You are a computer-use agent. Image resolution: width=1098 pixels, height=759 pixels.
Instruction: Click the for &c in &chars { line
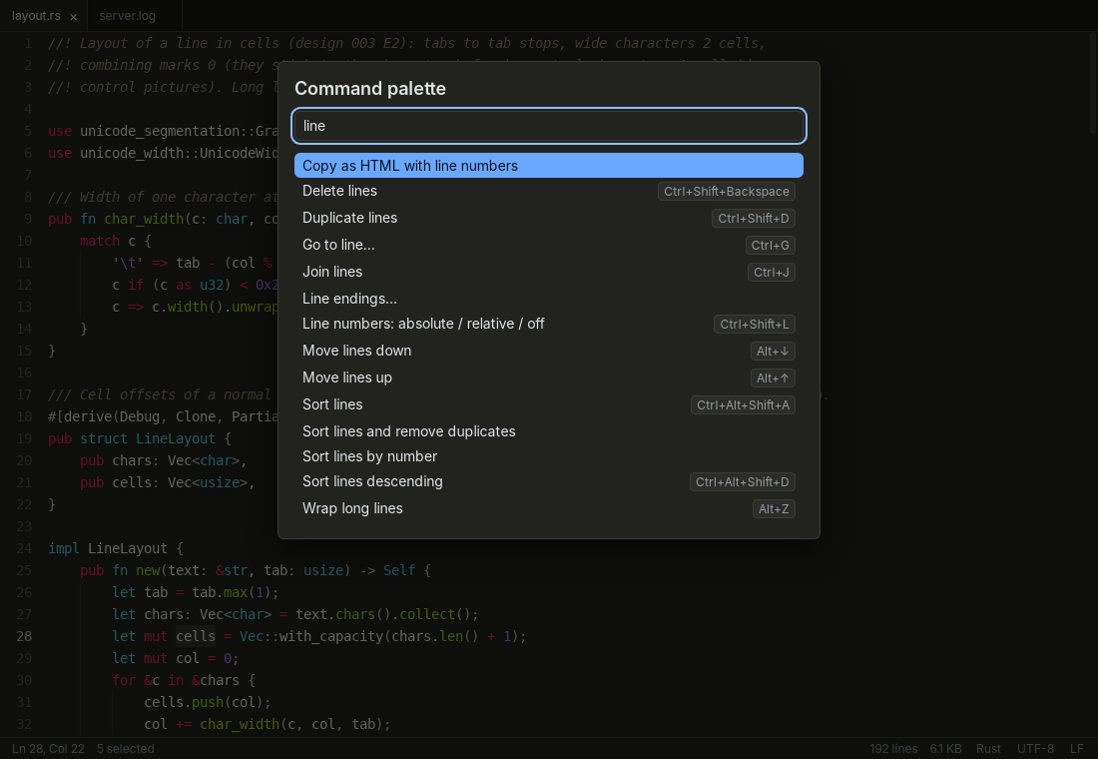click(184, 680)
